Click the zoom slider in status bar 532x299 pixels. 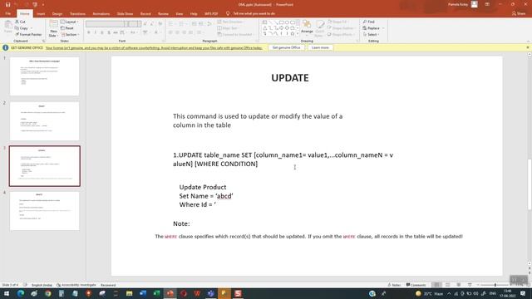tap(495, 285)
